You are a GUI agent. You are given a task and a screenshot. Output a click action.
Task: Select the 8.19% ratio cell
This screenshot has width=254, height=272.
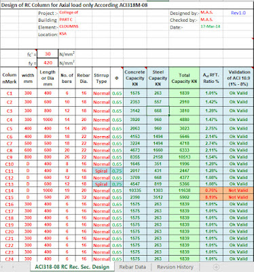[x=211, y=197]
